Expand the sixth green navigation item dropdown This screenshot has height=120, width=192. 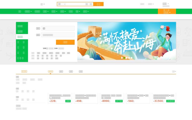click(63, 11)
